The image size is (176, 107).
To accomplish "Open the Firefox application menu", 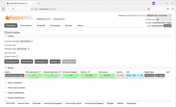I will [173, 9].
